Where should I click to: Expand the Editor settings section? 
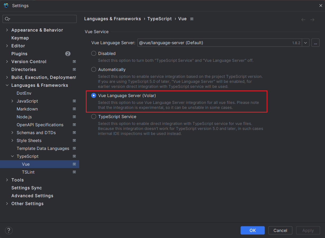point(7,46)
